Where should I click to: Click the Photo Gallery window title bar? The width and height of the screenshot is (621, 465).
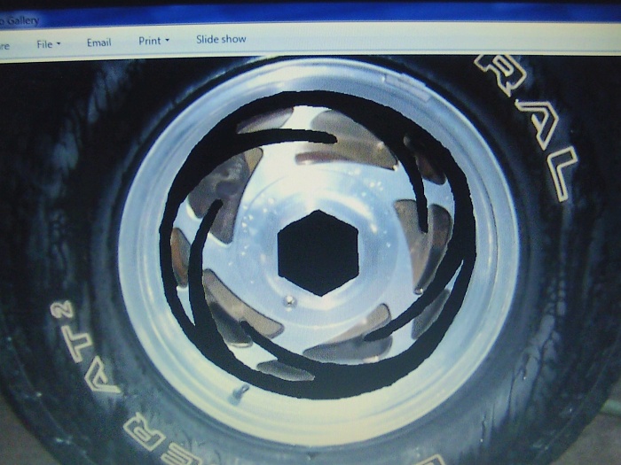310,15
